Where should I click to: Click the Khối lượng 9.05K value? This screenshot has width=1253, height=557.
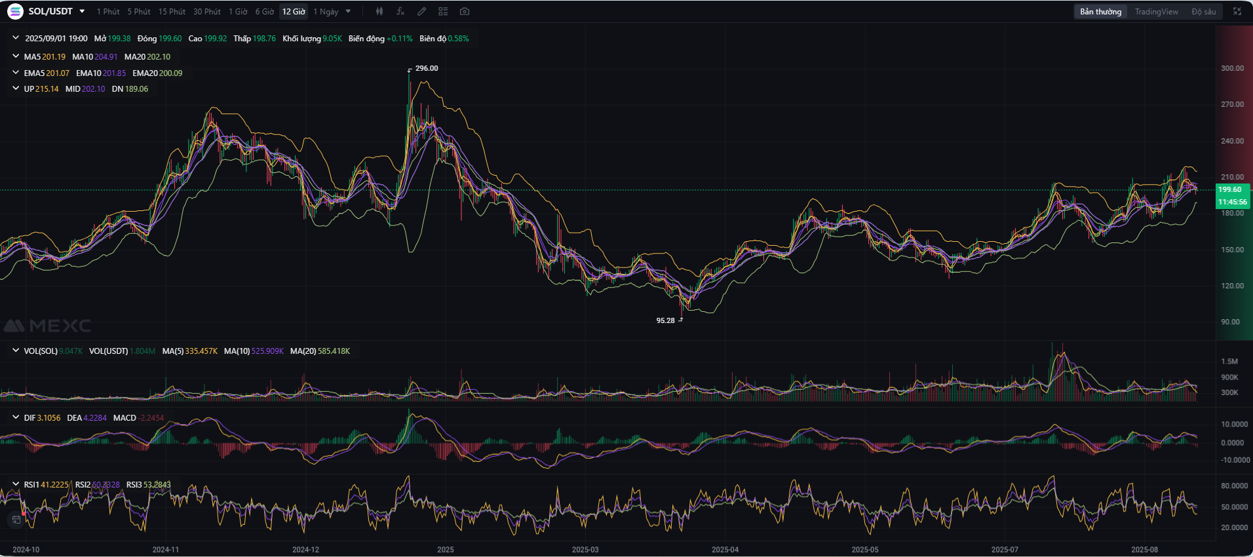point(312,39)
